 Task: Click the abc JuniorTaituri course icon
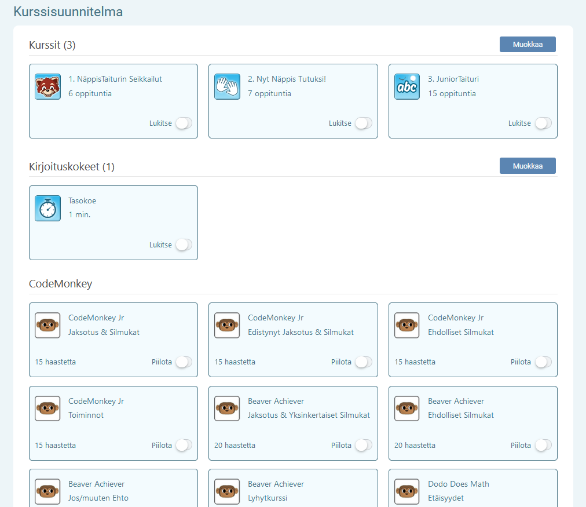[407, 86]
